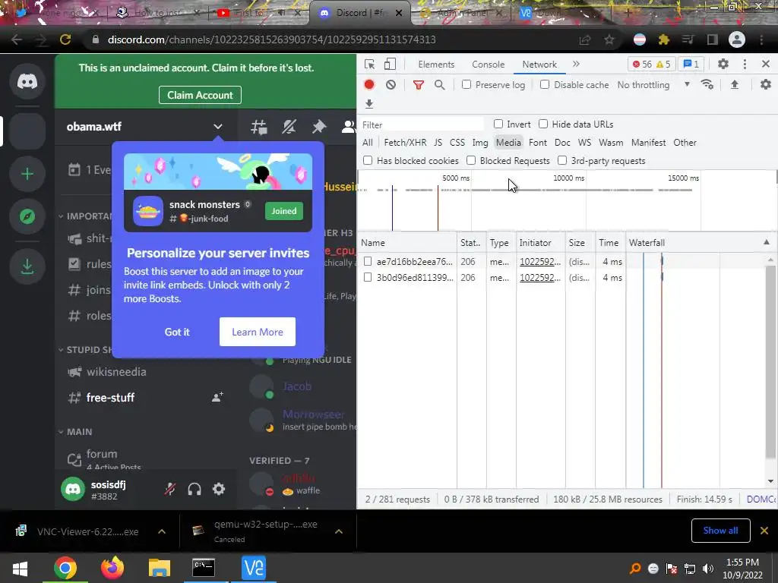Image resolution: width=778 pixels, height=583 pixels.
Task: Click Chrome address bar URL
Action: tap(271, 39)
